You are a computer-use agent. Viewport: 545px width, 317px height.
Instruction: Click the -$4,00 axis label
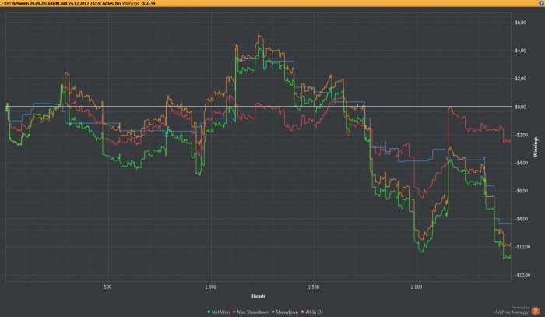click(521, 163)
